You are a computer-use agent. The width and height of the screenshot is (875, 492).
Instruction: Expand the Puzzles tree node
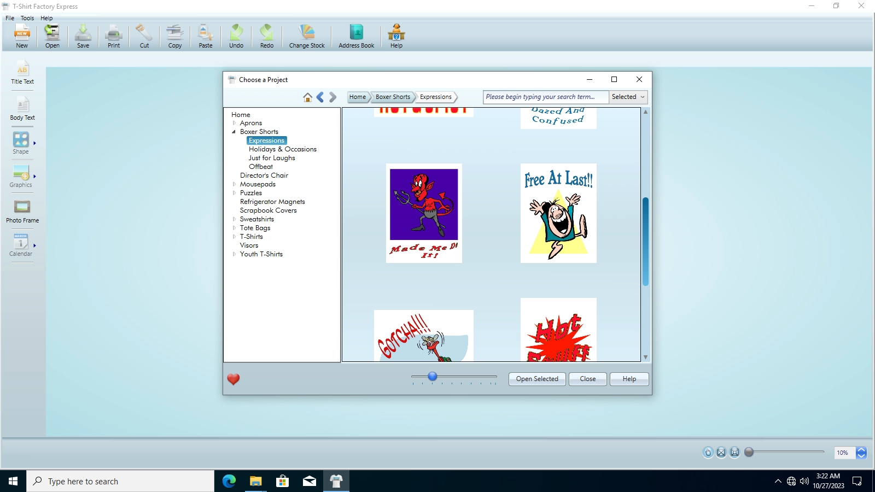pyautogui.click(x=234, y=193)
